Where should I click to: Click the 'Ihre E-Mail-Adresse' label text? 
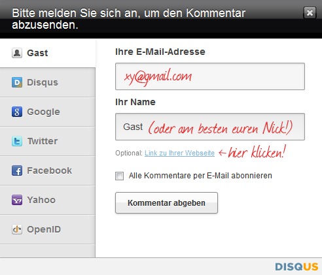[x=160, y=52]
